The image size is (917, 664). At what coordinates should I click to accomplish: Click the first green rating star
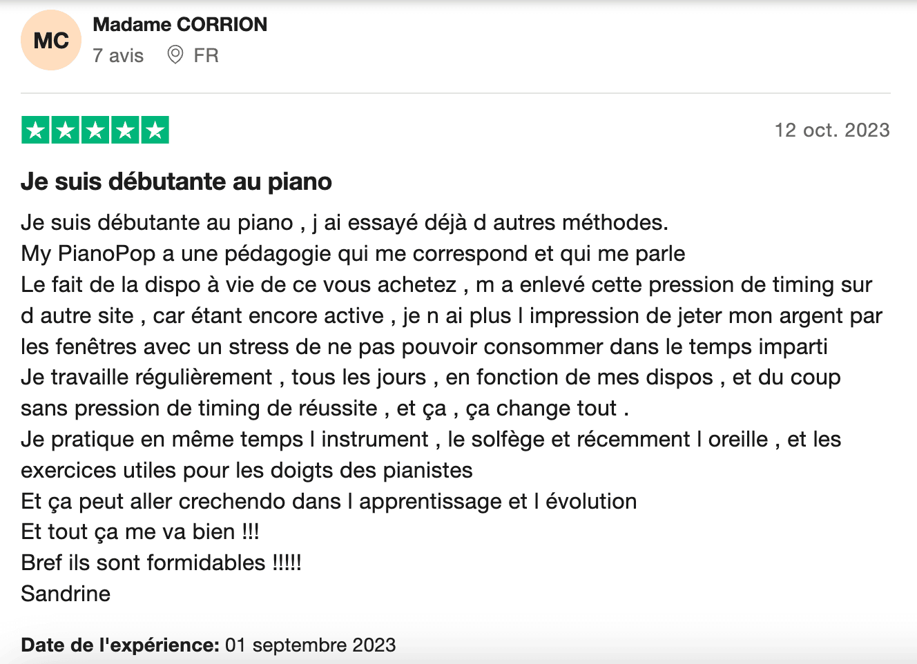36,130
